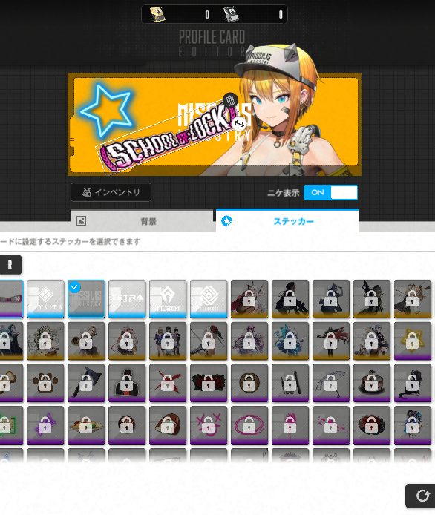Select the ステッカー sticker tab

pyautogui.click(x=287, y=221)
